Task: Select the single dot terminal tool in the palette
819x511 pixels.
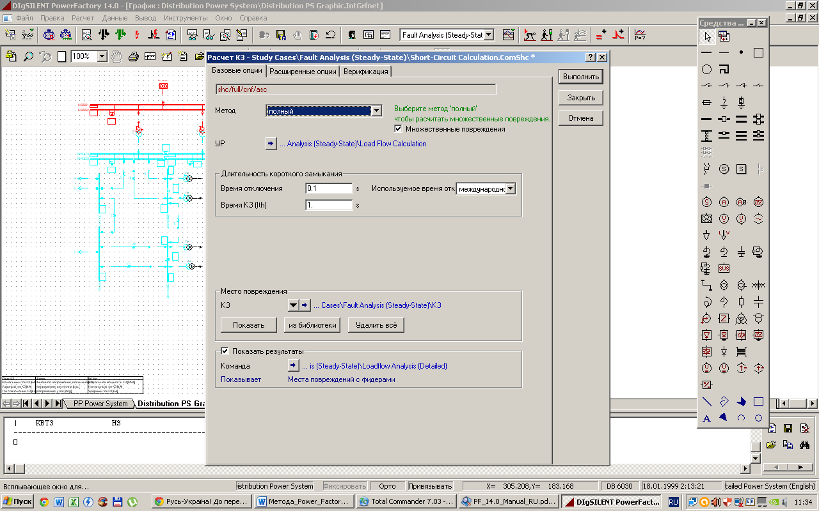Action: point(741,52)
